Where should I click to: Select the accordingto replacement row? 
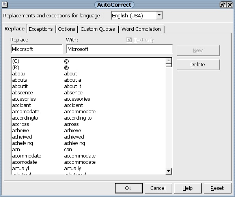click(89, 118)
